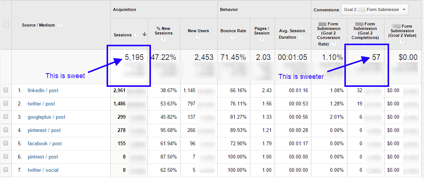Open the twitter / post source link

pos(41,104)
